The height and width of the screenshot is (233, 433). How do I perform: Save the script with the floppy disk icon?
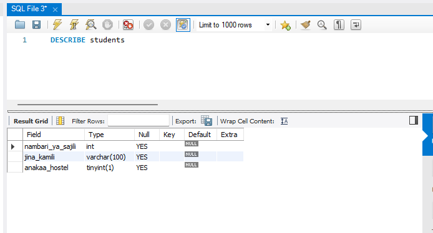point(36,25)
